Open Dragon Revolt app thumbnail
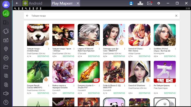The width and height of the screenshot is (191, 107). click(38, 72)
